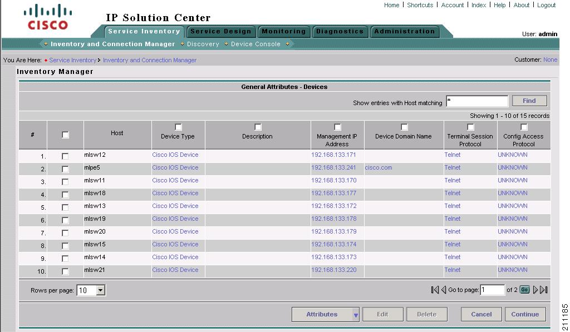
Task: Open the Home link
Action: (x=391, y=5)
